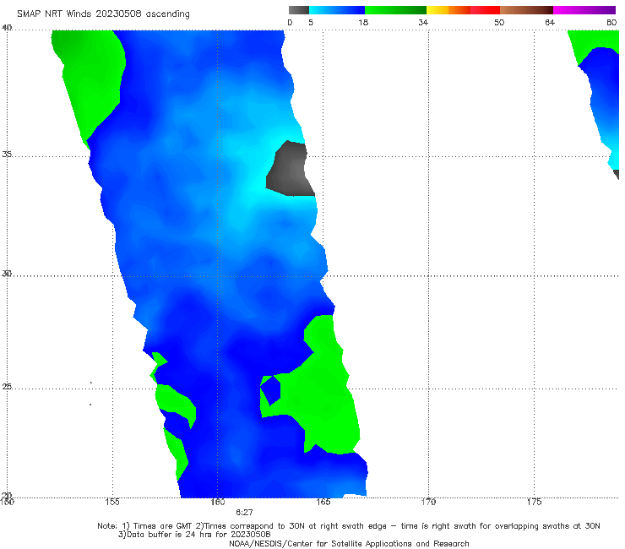Click the color bar label '5'

311,23
